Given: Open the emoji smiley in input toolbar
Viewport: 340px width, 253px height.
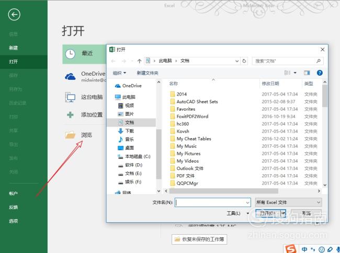Looking at the screenshot, I should (321, 249).
